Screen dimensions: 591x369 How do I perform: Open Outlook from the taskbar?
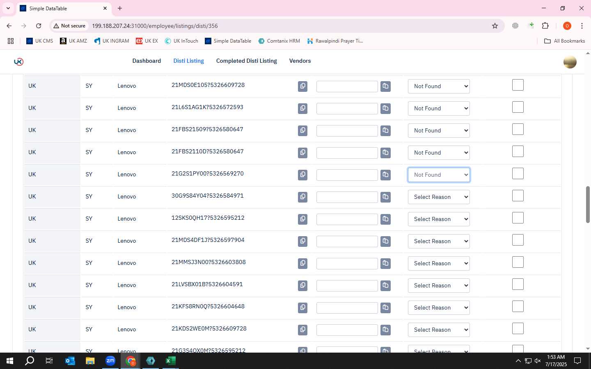tap(70, 361)
